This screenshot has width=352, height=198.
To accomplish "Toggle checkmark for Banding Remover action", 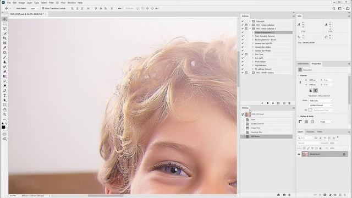I will coord(243,40).
